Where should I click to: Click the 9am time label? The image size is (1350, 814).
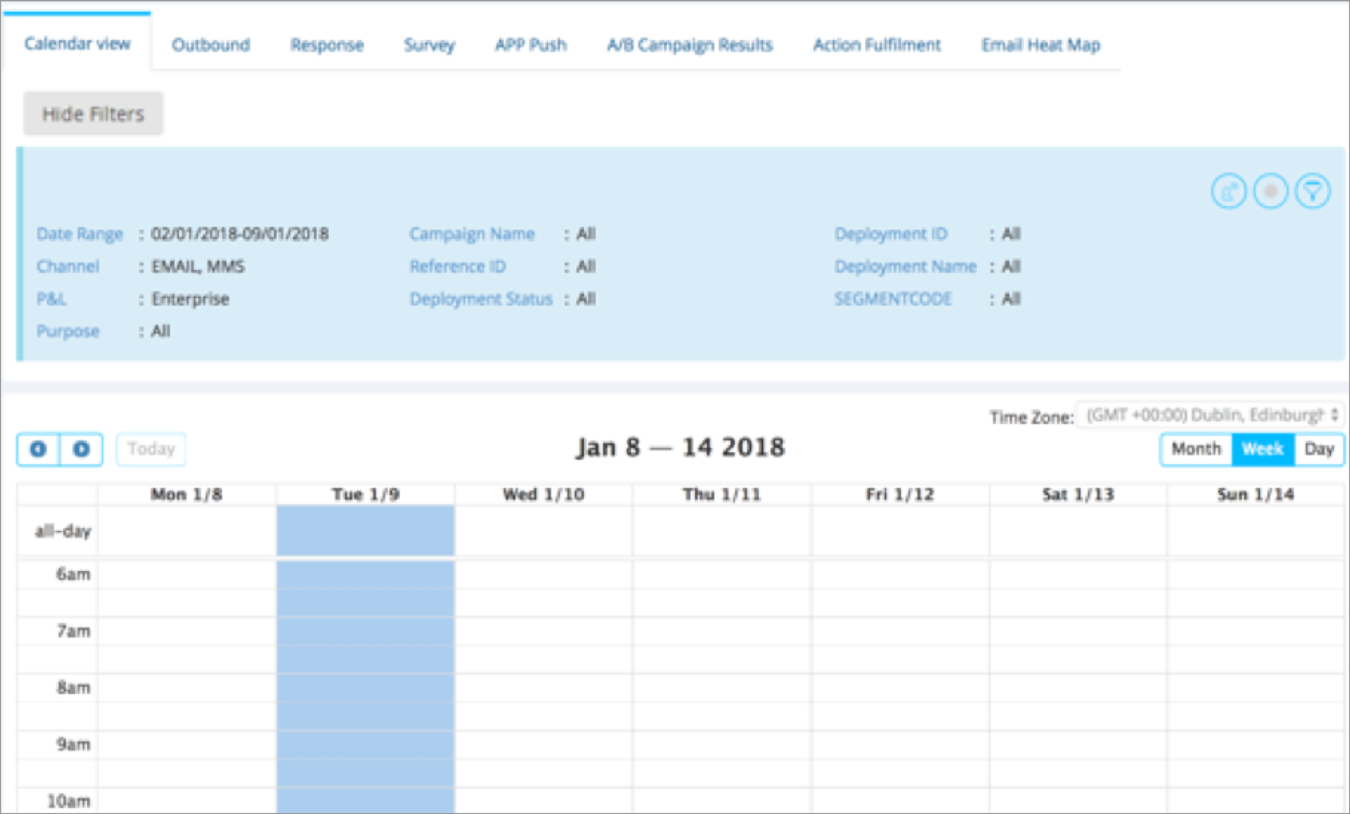click(73, 744)
